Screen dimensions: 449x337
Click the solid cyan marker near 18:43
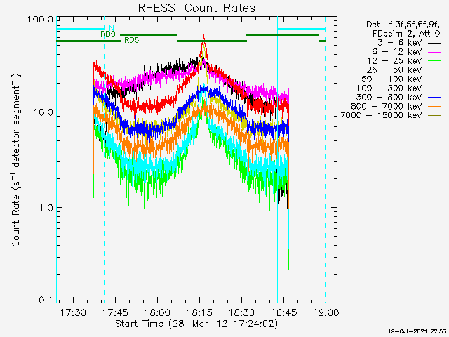click(x=277, y=161)
